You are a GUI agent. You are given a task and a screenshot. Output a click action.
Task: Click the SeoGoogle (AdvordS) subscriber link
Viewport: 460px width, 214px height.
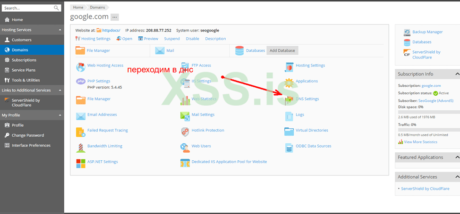click(435, 100)
